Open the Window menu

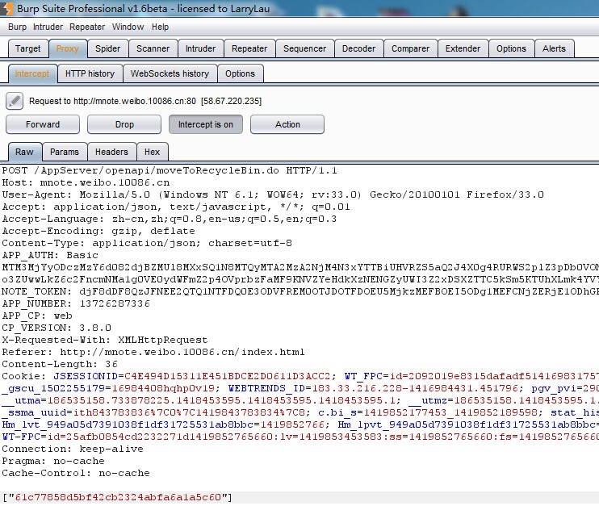[x=128, y=27]
